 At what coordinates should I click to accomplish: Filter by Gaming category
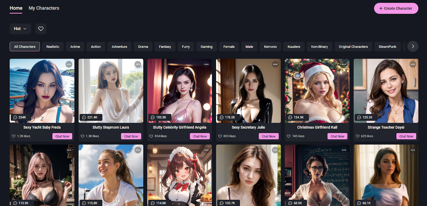tap(207, 47)
